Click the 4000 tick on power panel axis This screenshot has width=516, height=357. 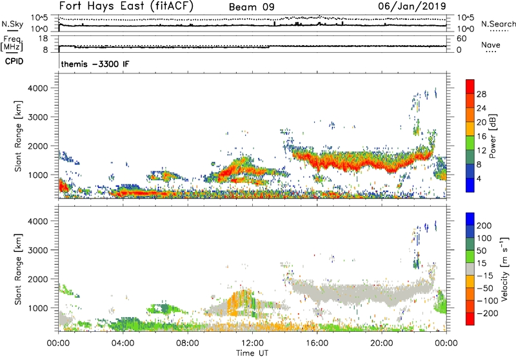point(38,88)
